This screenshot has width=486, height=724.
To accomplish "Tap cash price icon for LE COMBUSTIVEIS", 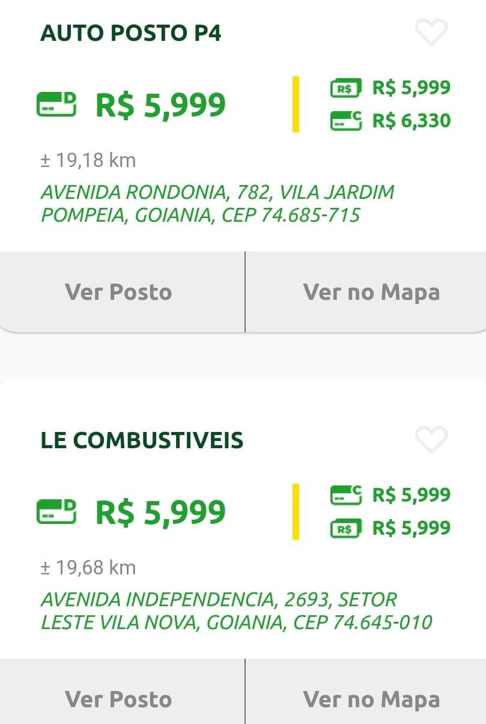I will click(345, 528).
